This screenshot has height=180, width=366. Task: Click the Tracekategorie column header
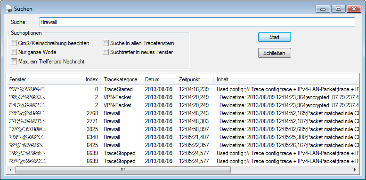122,79
